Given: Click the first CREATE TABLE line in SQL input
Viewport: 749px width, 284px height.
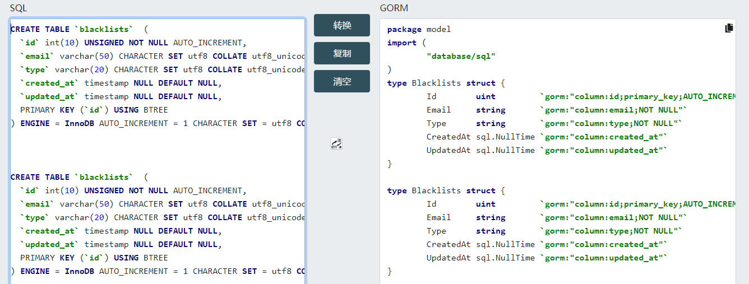Looking at the screenshot, I should (78, 29).
